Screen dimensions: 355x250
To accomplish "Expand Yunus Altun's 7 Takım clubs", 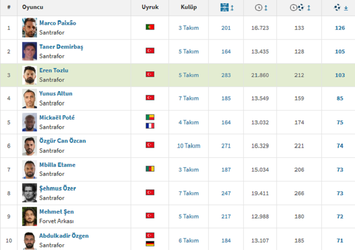I will pos(188,98).
